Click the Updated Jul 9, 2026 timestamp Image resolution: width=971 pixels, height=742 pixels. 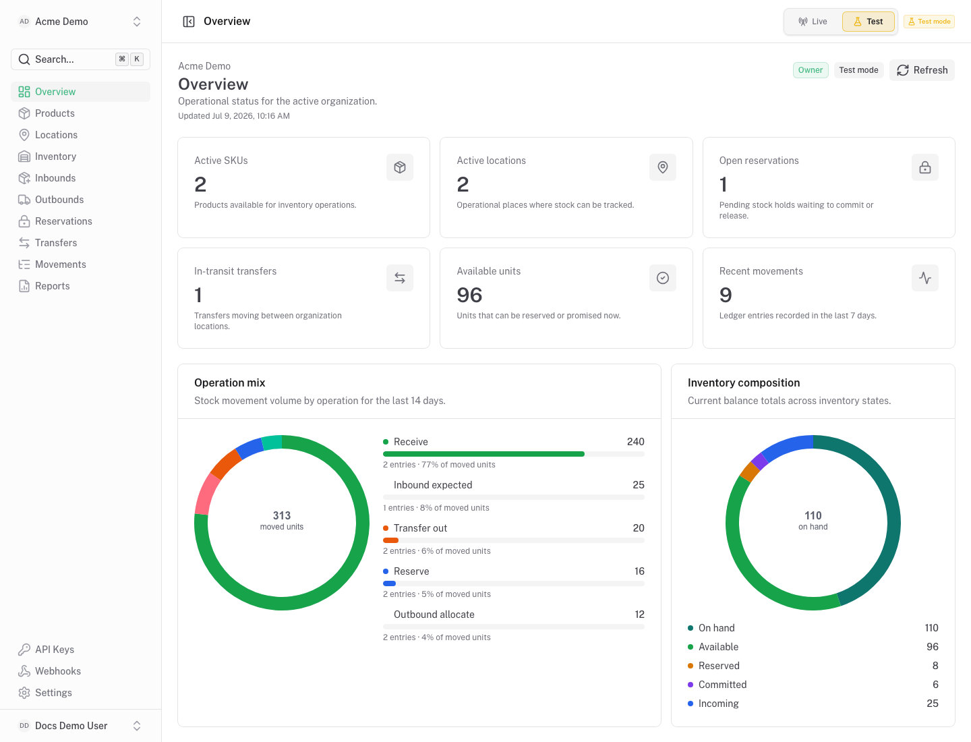(234, 116)
